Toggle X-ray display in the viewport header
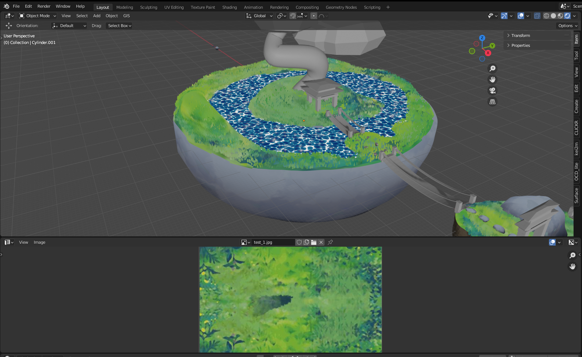Image resolution: width=582 pixels, height=357 pixels. tap(537, 16)
